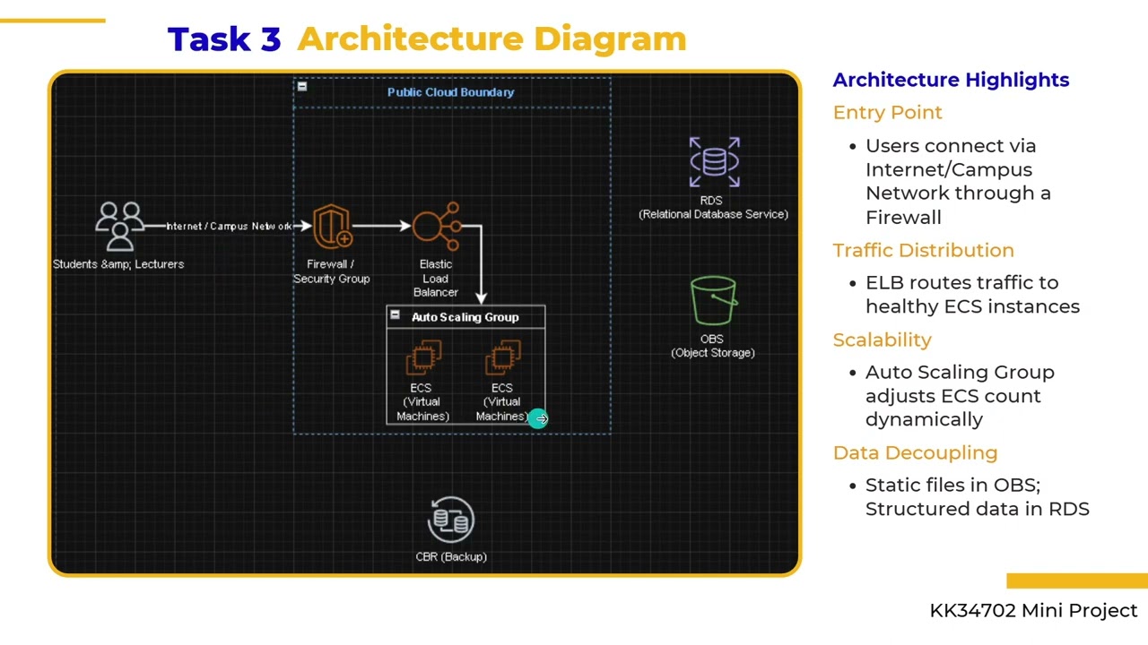1148x645 pixels.
Task: Click the KK34702 Mini Project footer text
Action: [1033, 611]
